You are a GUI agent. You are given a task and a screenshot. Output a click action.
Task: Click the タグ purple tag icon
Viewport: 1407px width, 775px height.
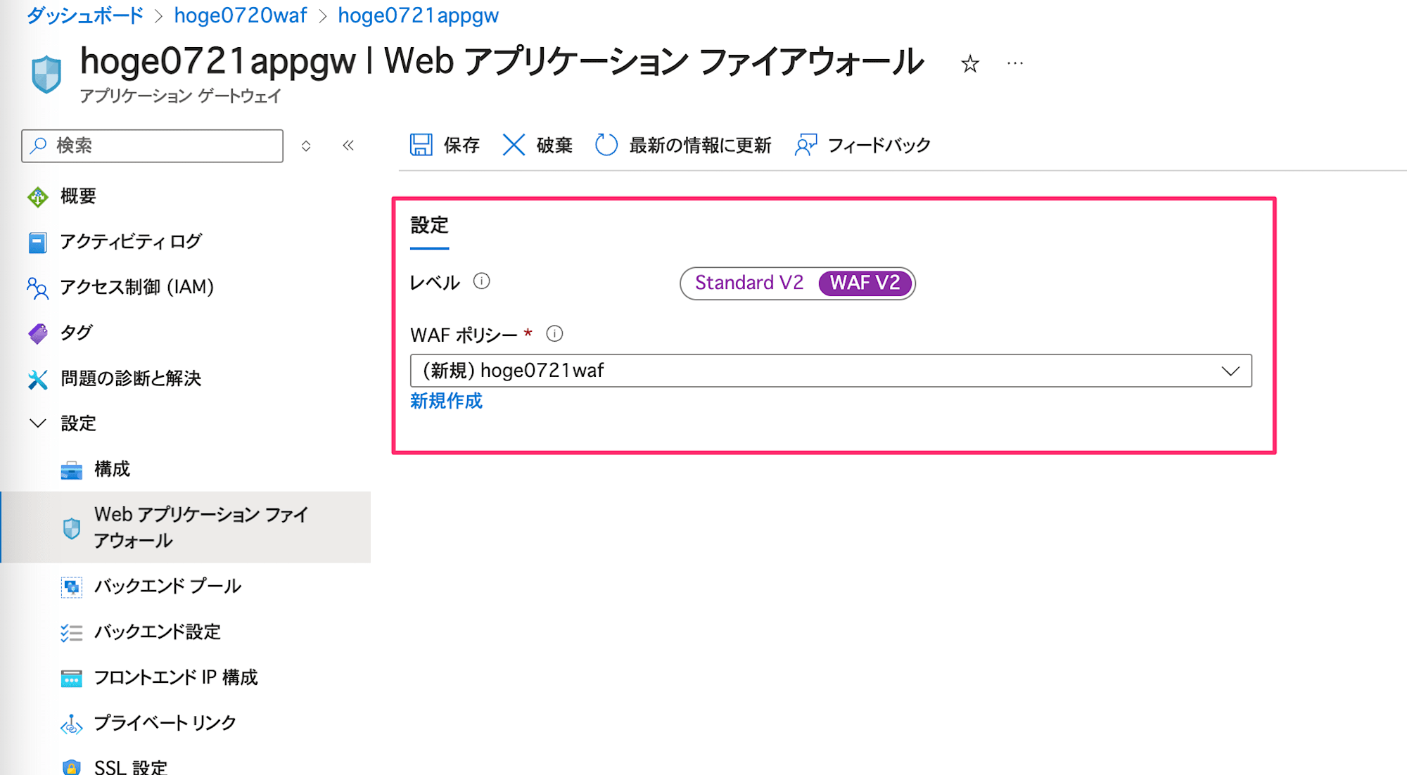(37, 333)
